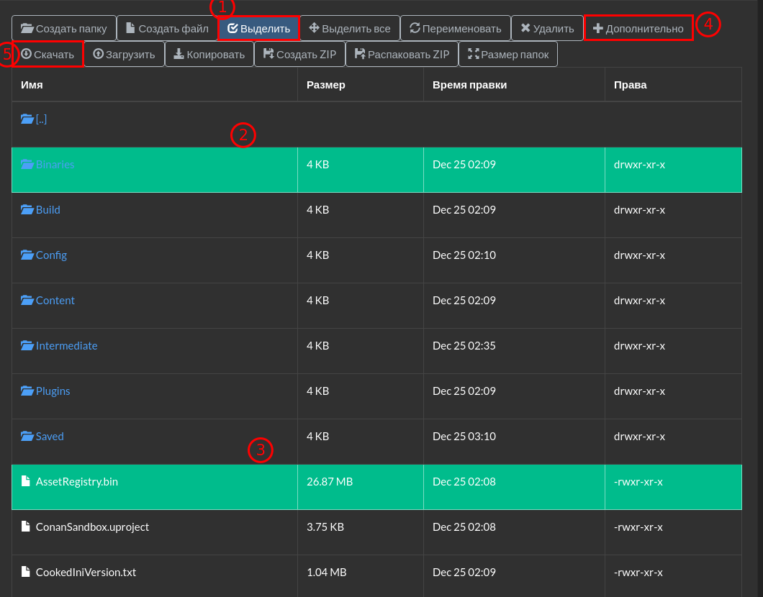Rename the item with Переименовать
Image resolution: width=763 pixels, height=597 pixels.
pyautogui.click(x=456, y=29)
